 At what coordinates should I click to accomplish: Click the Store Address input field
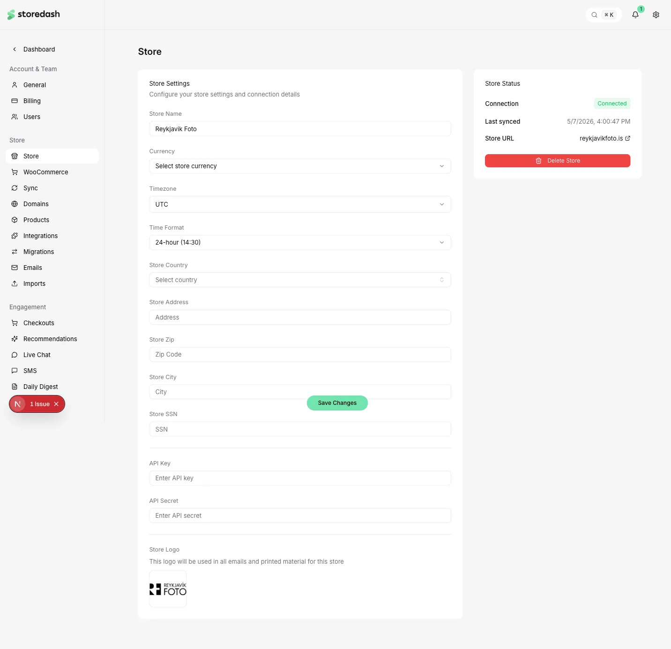[300, 317]
